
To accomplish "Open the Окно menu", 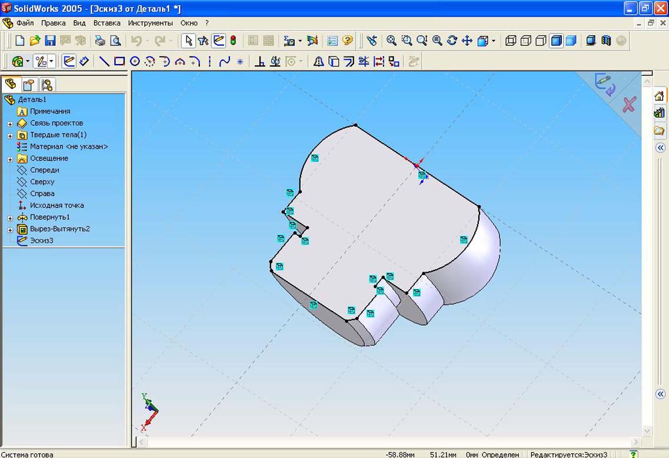I will tap(189, 23).
